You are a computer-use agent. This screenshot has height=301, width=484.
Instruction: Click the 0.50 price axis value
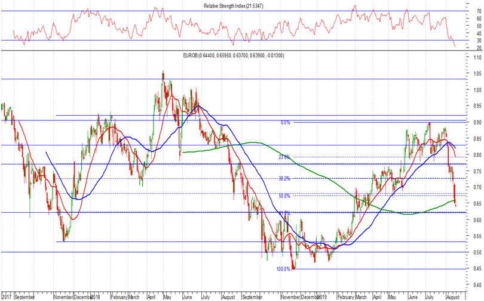coord(477,252)
